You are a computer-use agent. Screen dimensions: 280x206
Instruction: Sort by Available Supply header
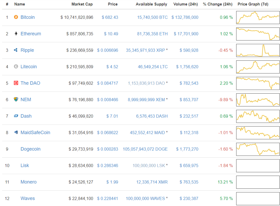pyautogui.click(x=151, y=4)
